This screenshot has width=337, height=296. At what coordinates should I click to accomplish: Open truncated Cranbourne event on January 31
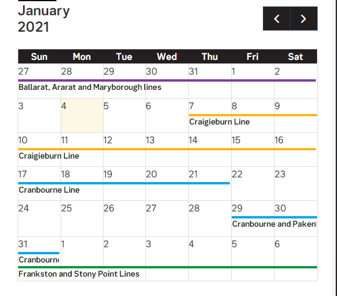pyautogui.click(x=39, y=260)
